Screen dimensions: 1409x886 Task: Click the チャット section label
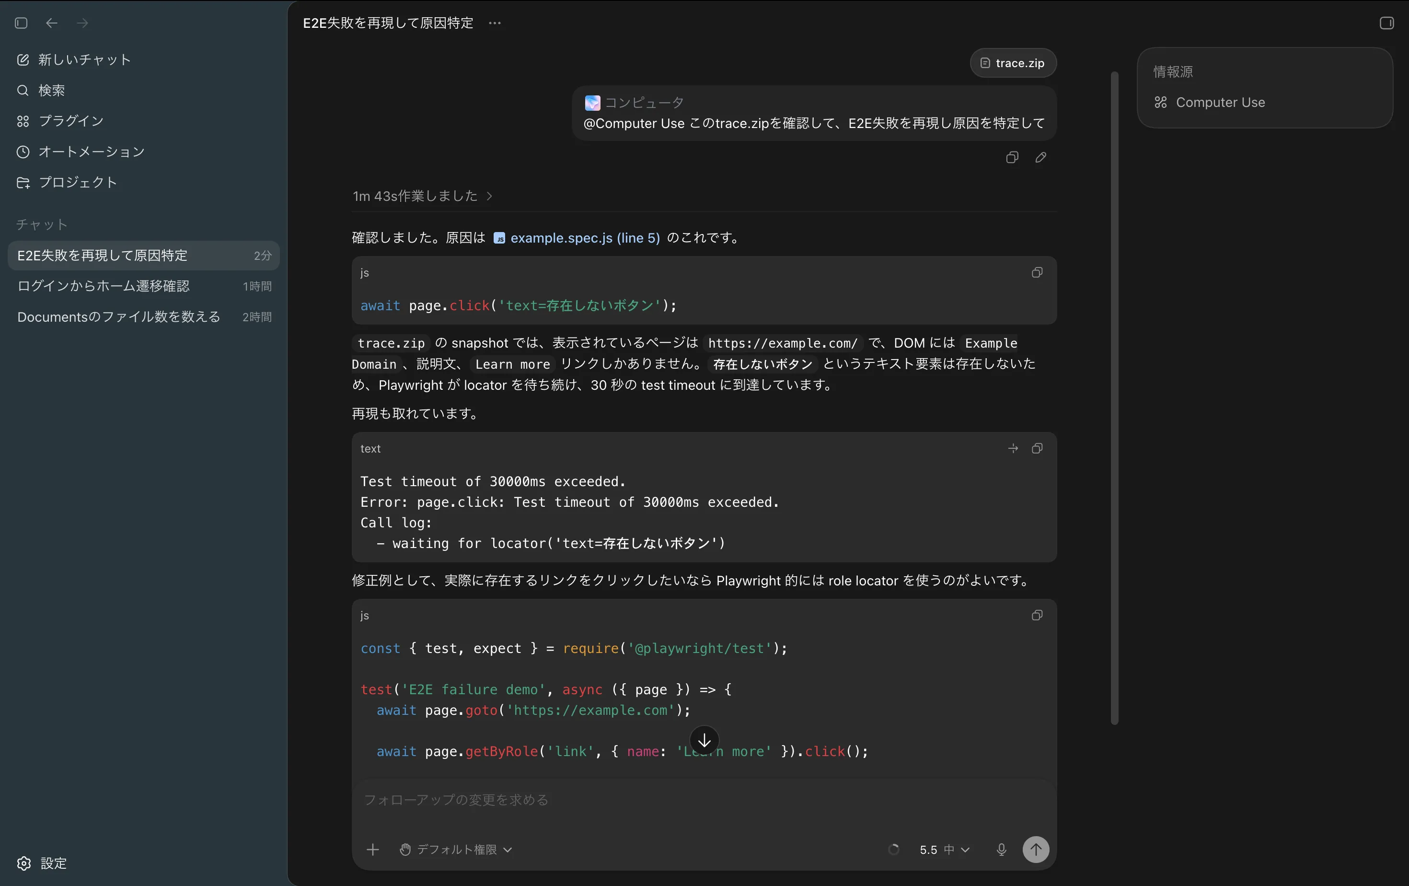(x=42, y=225)
